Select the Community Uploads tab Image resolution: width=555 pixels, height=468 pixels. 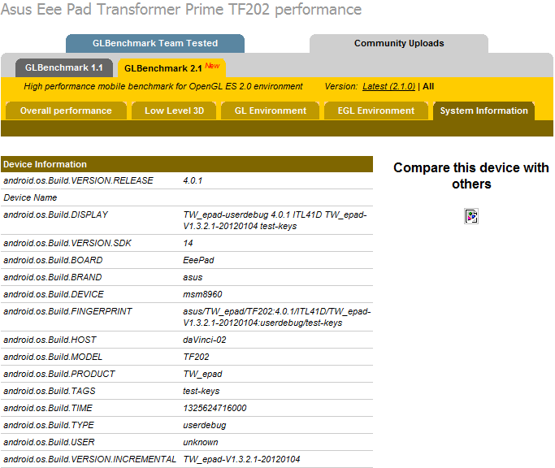tap(399, 43)
